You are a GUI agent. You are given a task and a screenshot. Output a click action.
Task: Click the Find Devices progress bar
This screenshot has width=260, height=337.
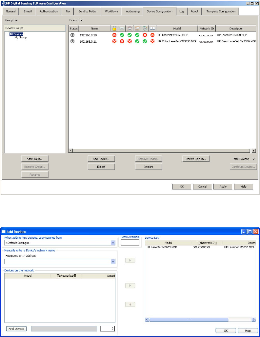pyautogui.click(x=64, y=328)
